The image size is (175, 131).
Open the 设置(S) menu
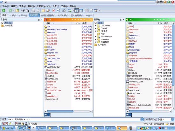click(56, 6)
